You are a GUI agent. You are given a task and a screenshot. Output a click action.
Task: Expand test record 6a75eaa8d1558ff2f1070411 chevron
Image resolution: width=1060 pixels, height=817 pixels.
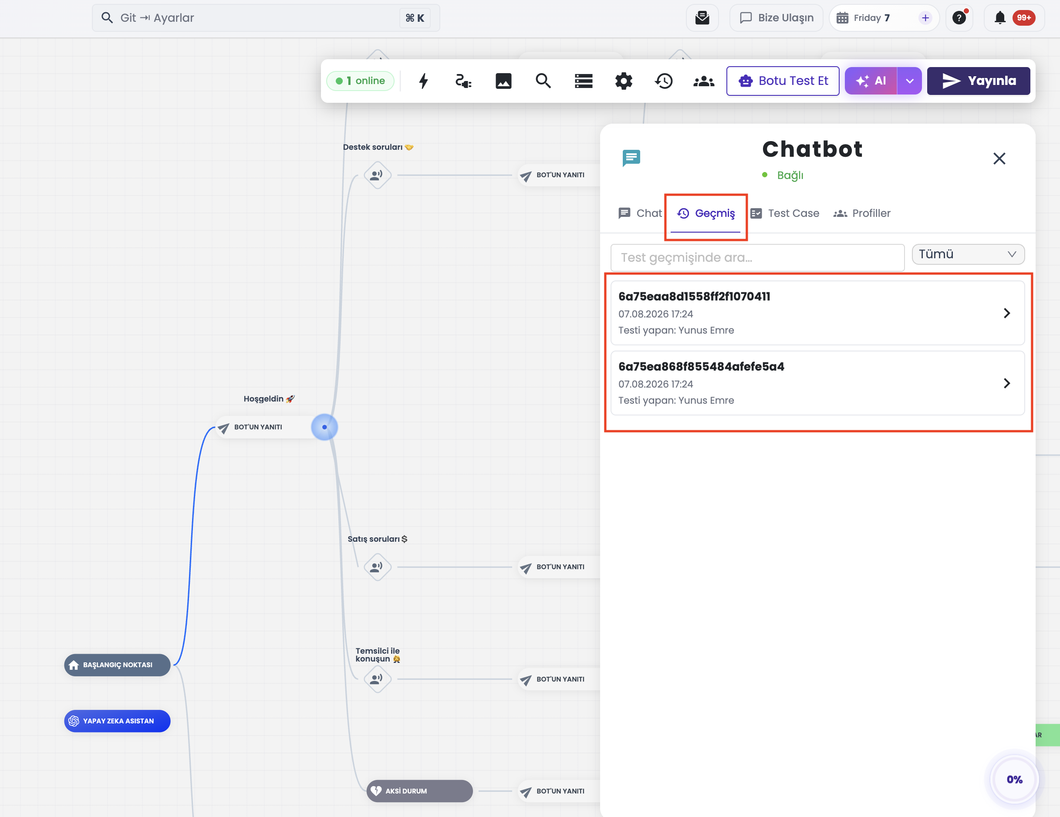point(1006,313)
